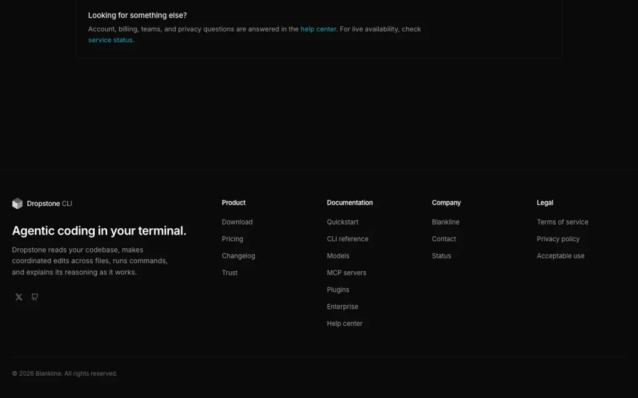View the Changelog footer link
The width and height of the screenshot is (638, 398).
click(239, 256)
